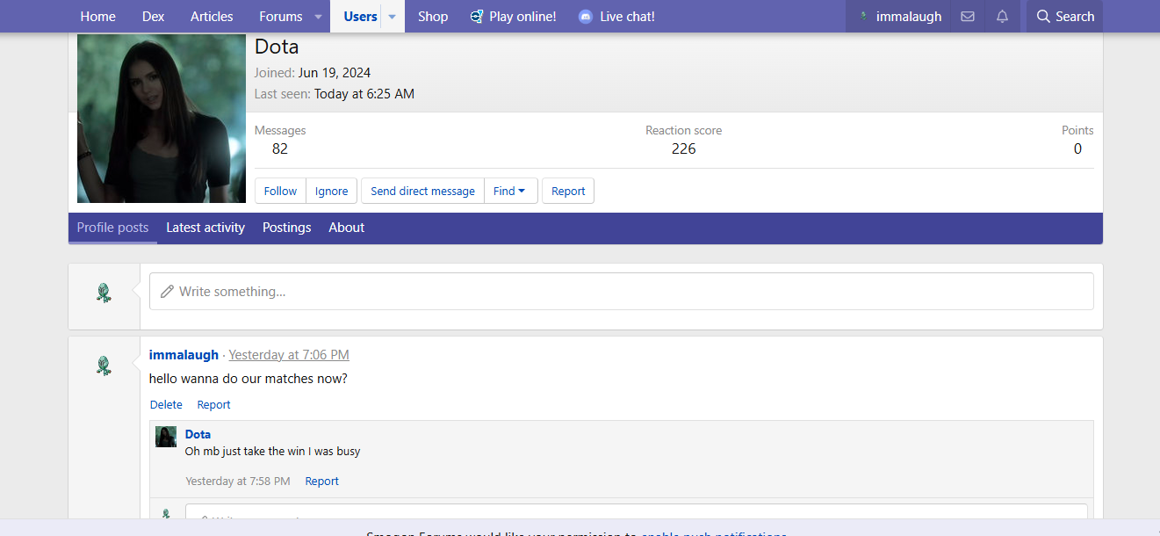Click the Discord Live chat icon

pyautogui.click(x=586, y=17)
